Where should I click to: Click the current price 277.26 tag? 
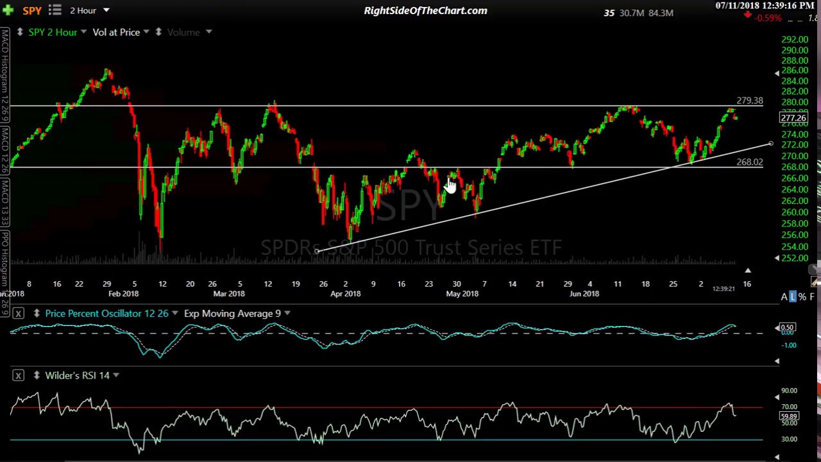point(793,117)
